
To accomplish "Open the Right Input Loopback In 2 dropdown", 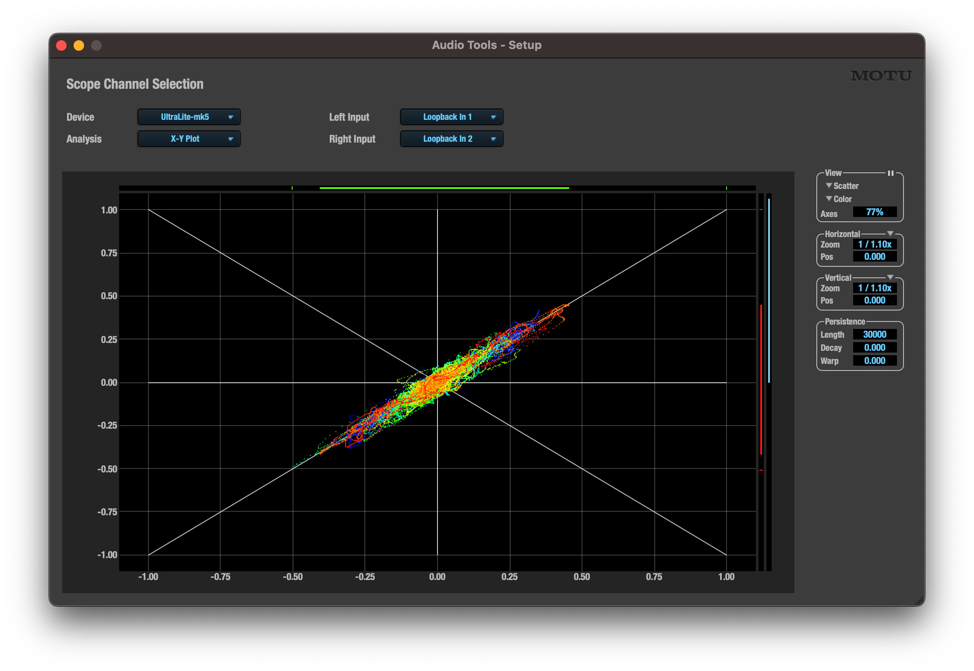I will [x=452, y=139].
